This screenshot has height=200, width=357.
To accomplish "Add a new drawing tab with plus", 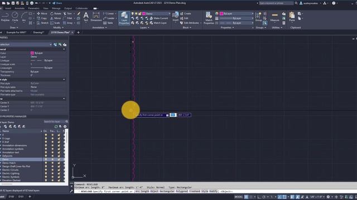I will (x=78, y=32).
